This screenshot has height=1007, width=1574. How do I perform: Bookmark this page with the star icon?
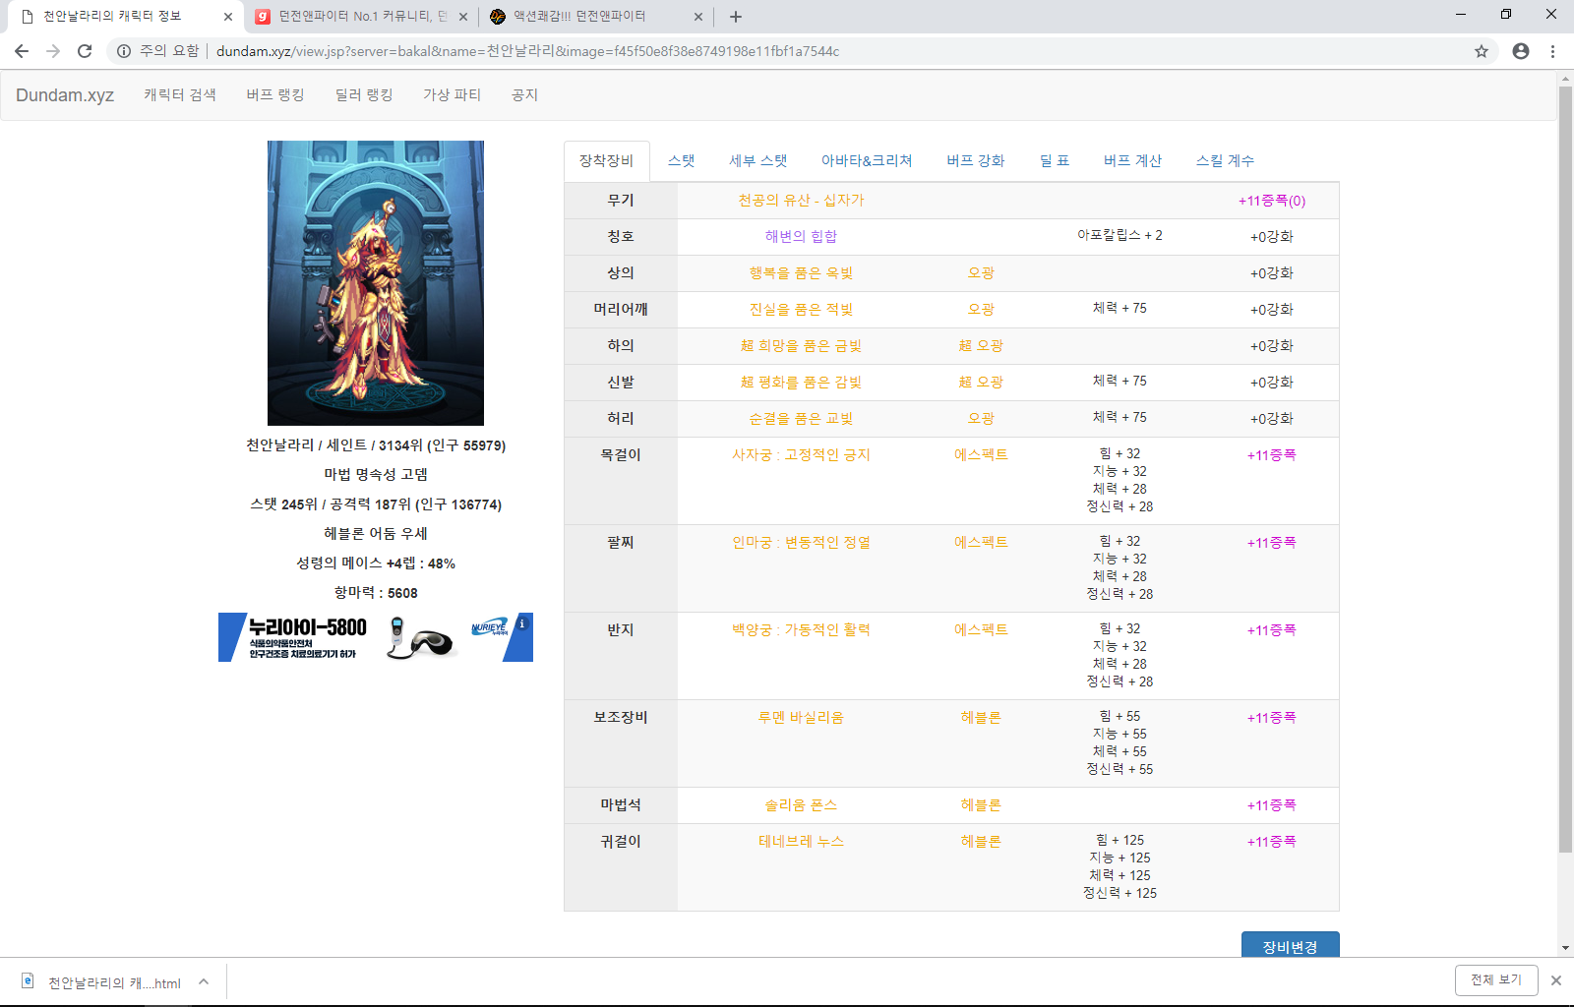pyautogui.click(x=1482, y=51)
